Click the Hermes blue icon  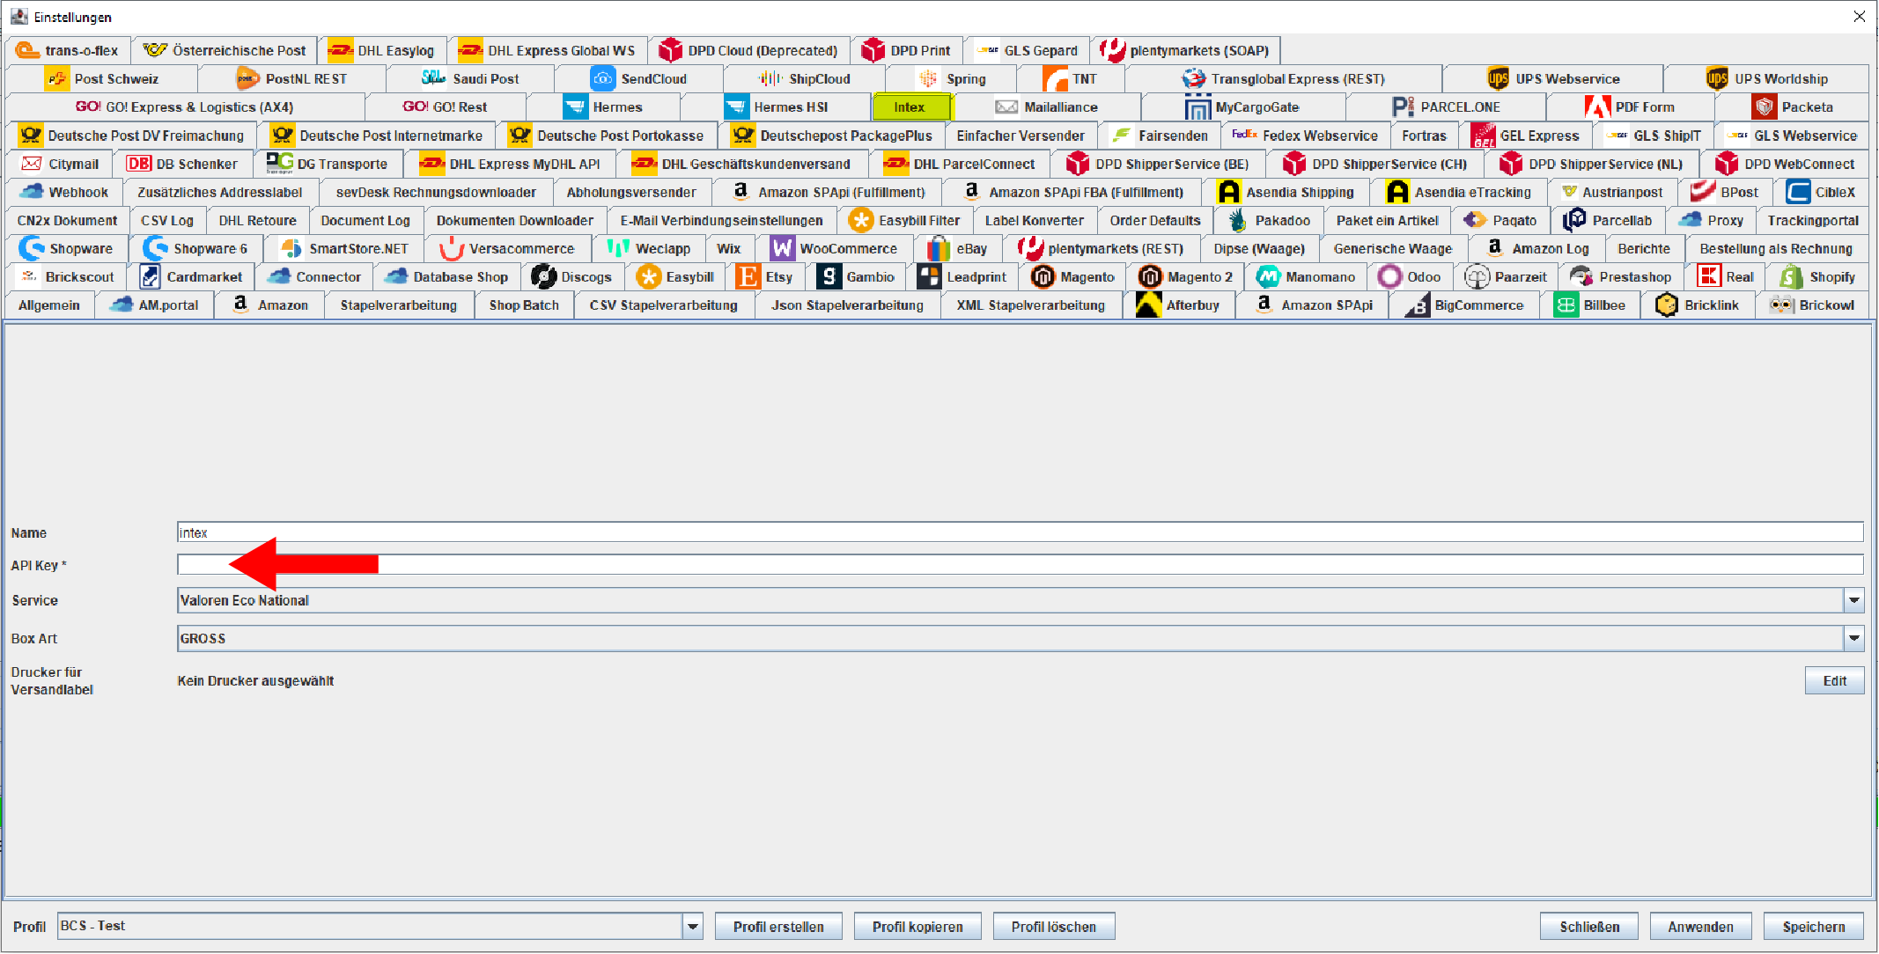(575, 106)
